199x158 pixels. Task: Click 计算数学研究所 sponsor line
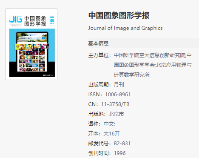click(x=132, y=75)
